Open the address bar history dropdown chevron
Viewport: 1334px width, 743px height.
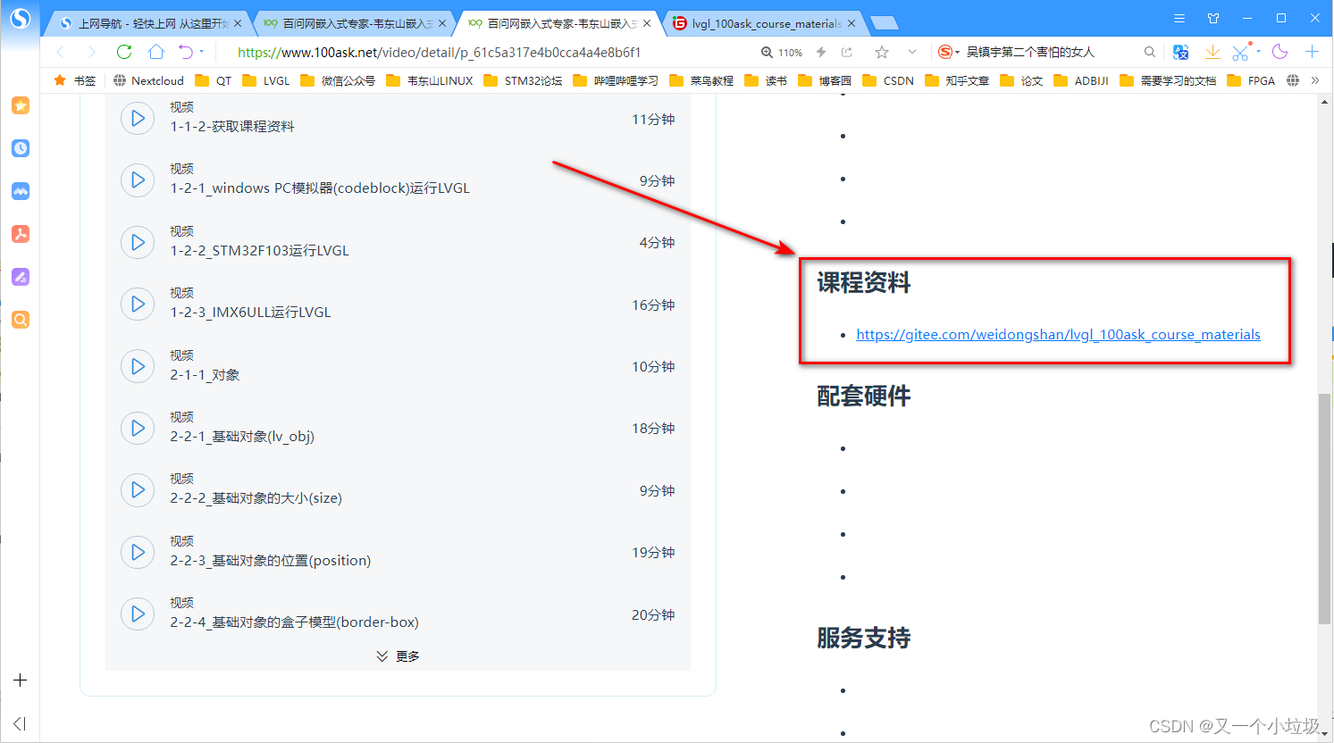[x=912, y=52]
